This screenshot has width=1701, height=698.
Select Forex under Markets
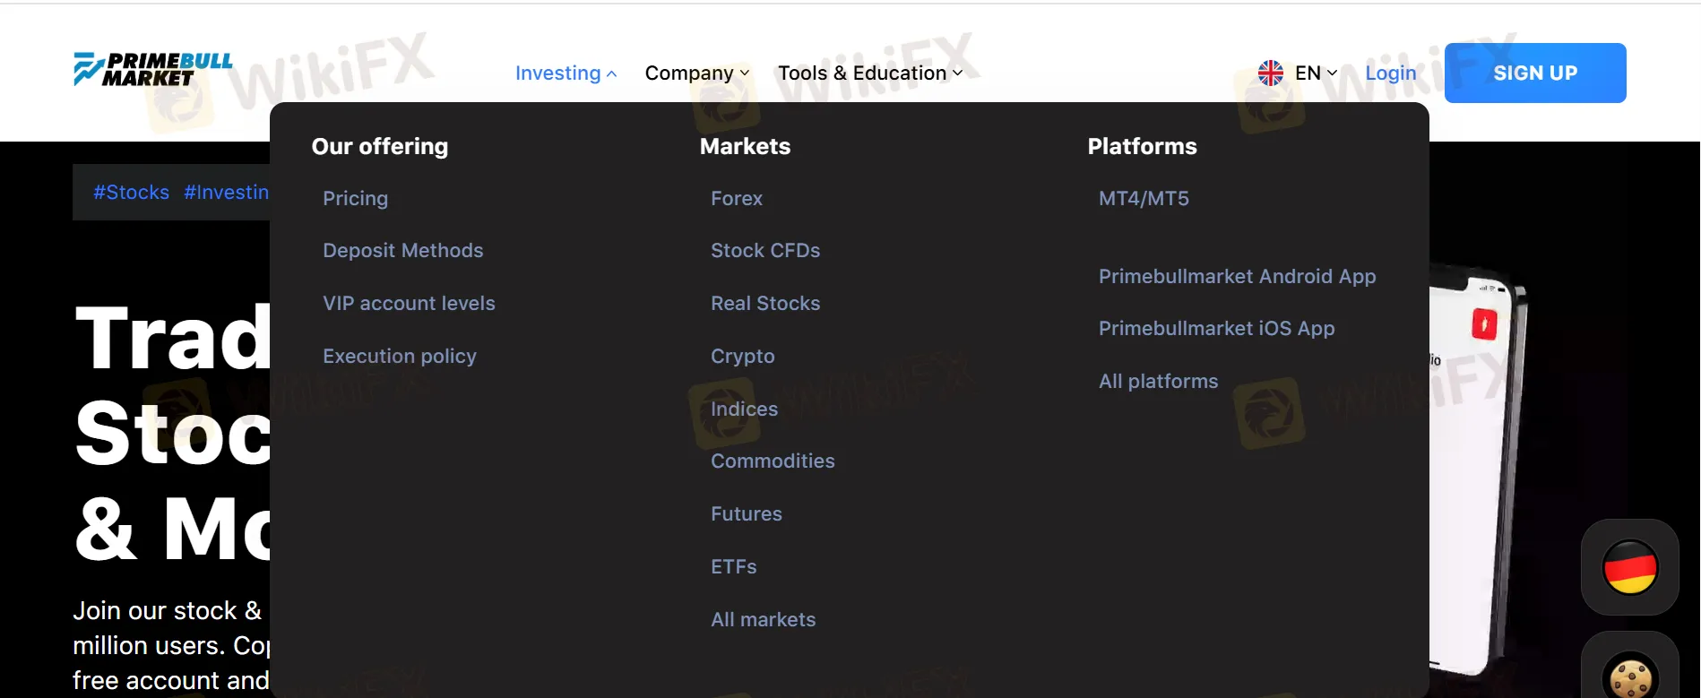pos(736,198)
